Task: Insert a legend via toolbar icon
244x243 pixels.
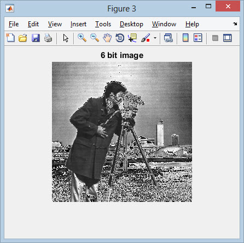Action: [198, 38]
